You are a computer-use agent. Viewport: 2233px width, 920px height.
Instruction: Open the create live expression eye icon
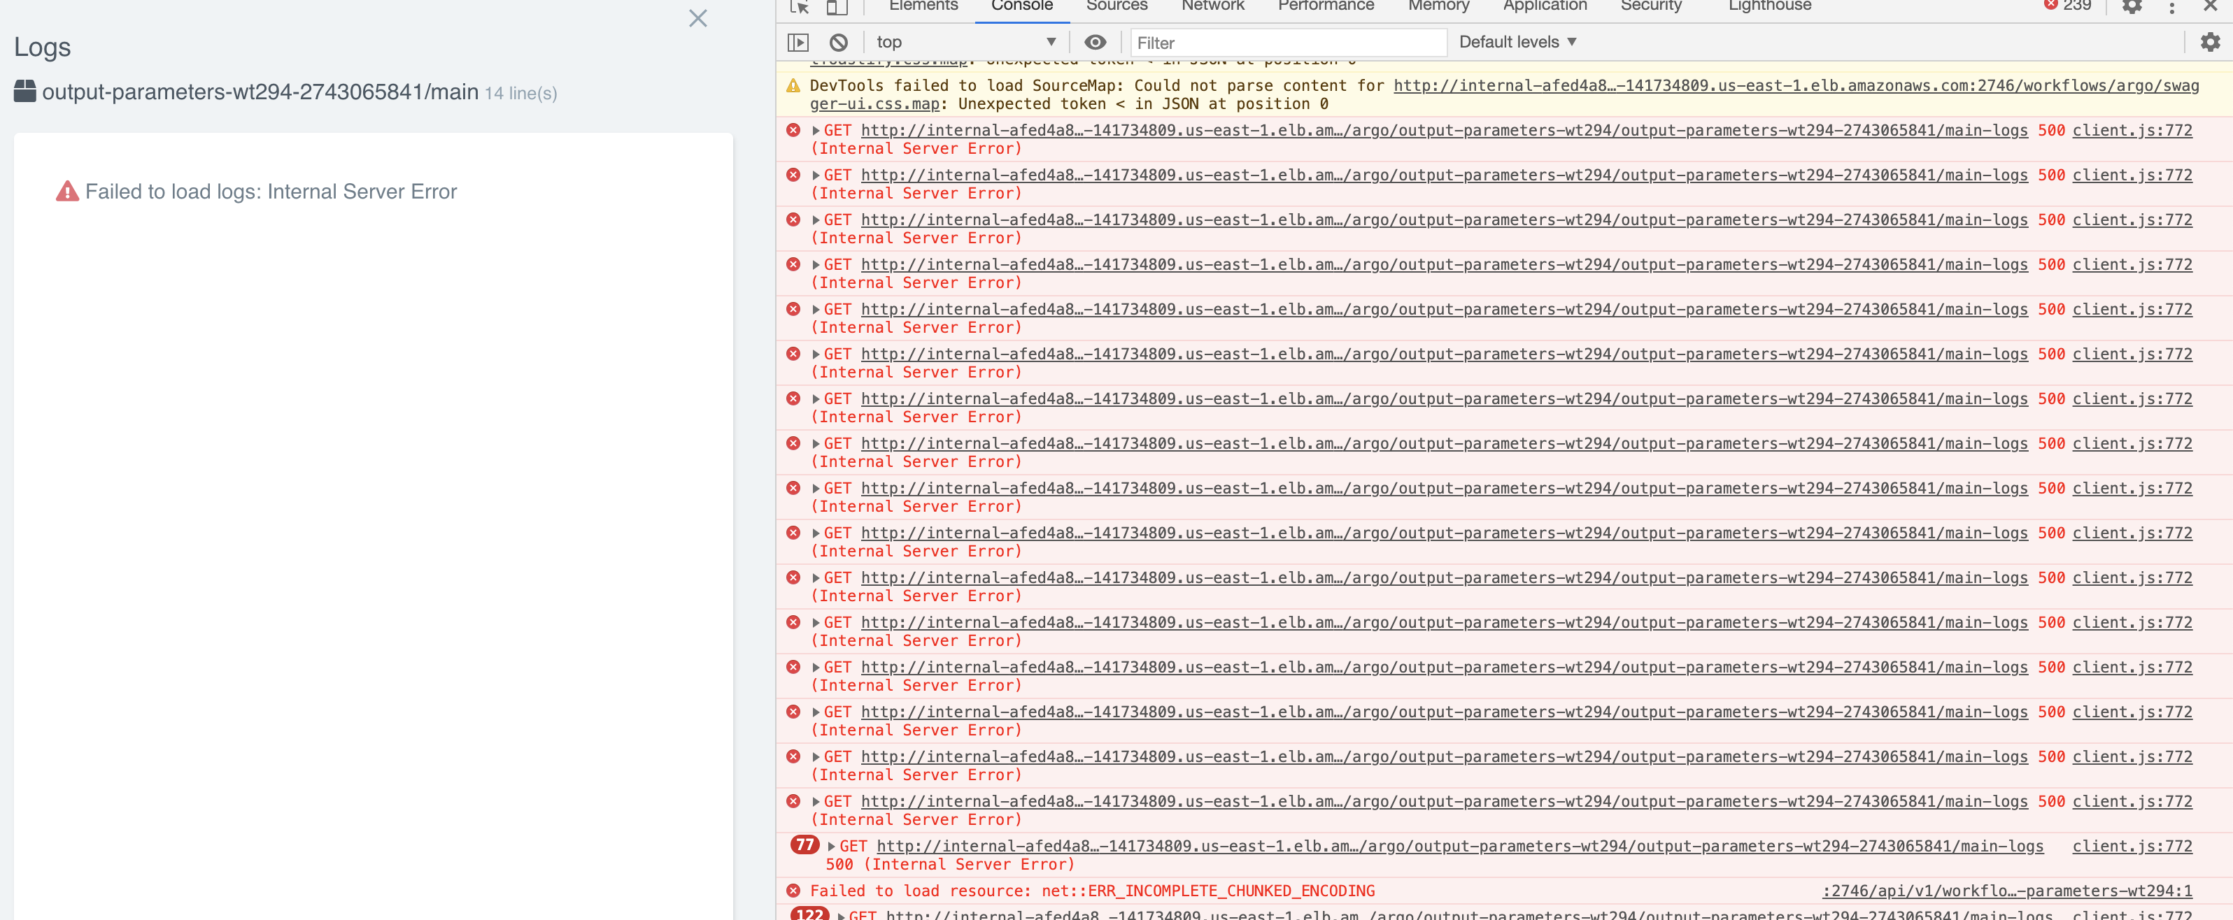point(1096,41)
